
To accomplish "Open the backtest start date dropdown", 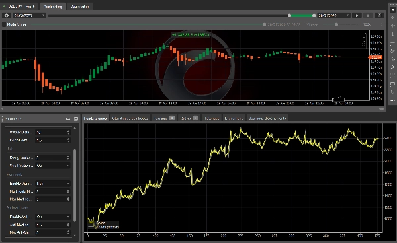I will (29, 15).
